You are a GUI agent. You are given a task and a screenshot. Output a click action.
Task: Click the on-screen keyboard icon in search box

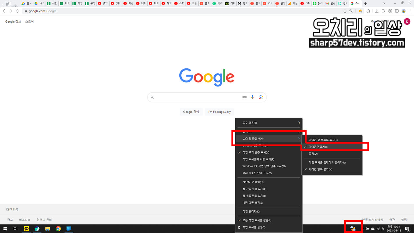pyautogui.click(x=245, y=97)
